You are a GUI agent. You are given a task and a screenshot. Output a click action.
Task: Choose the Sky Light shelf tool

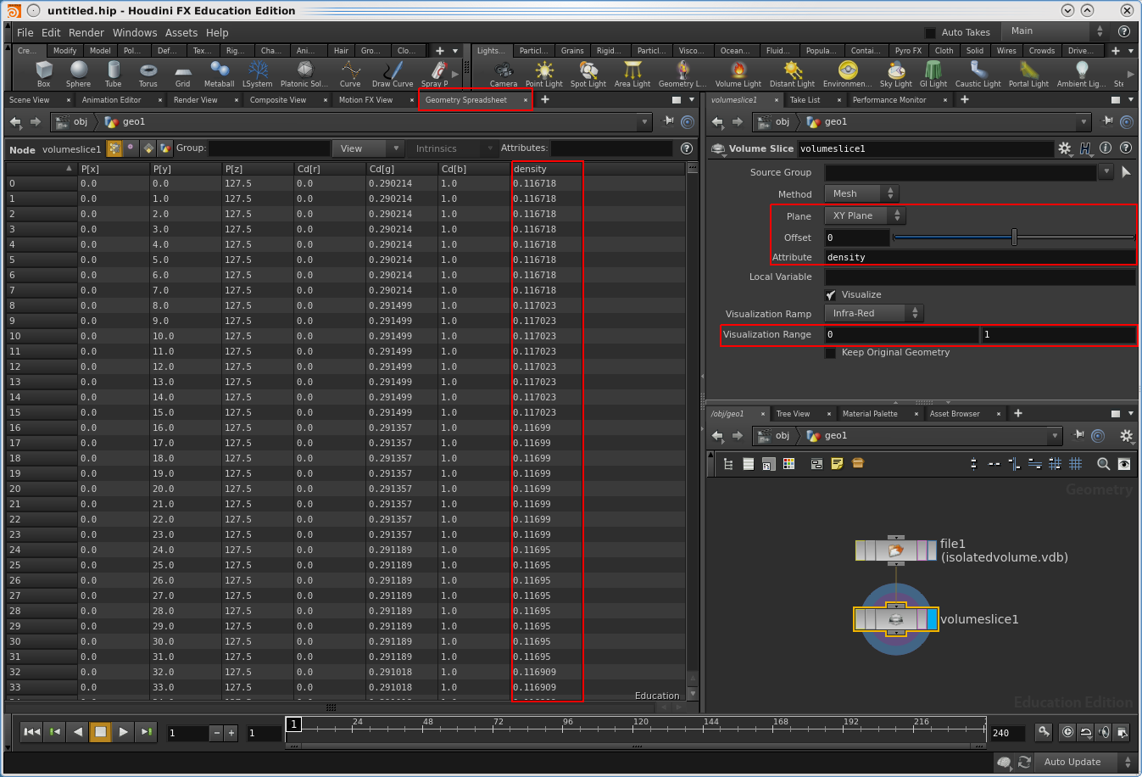[895, 71]
